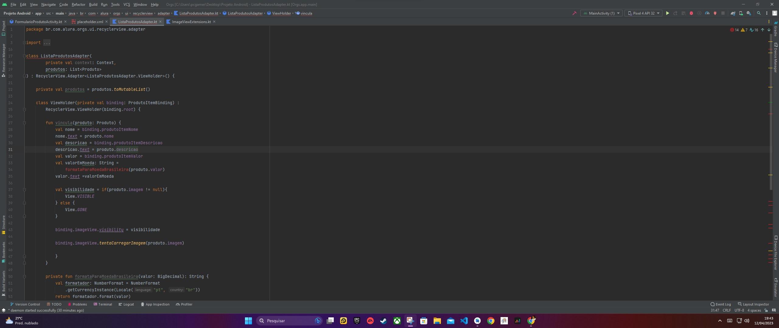
Task: Open Pixel 4 API 32 device dropdown
Action: [x=643, y=13]
